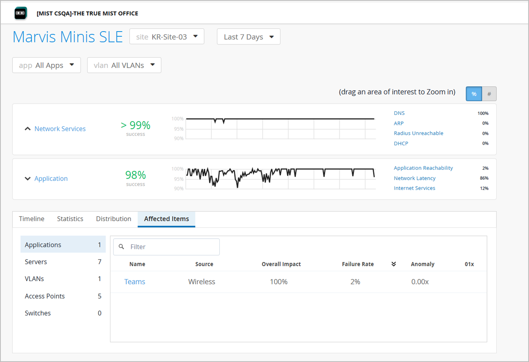Click the Network Latency classifier link
529x362 pixels.
coord(415,178)
